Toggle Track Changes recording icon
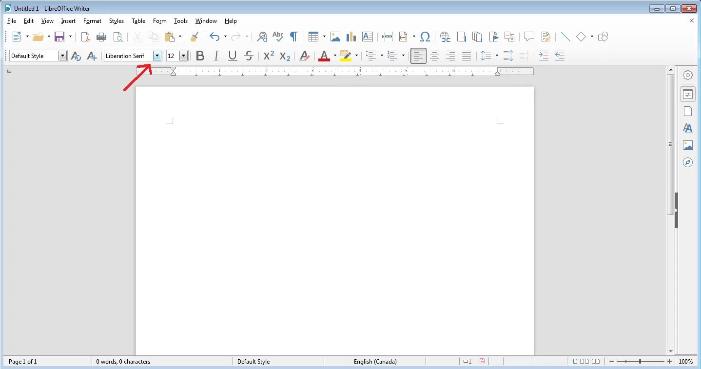This screenshot has width=701, height=369. 546,37
